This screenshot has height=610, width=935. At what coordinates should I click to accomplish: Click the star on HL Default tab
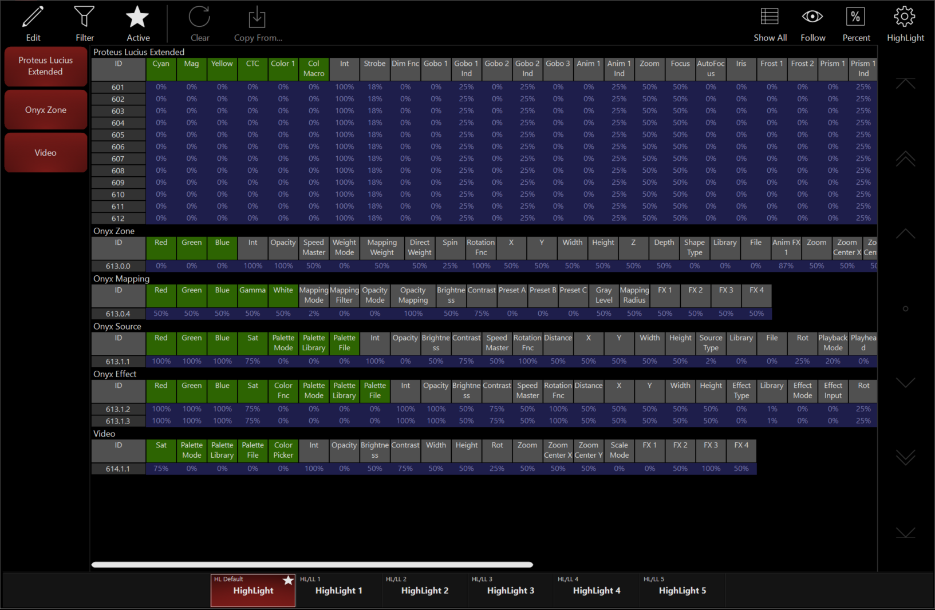point(288,580)
